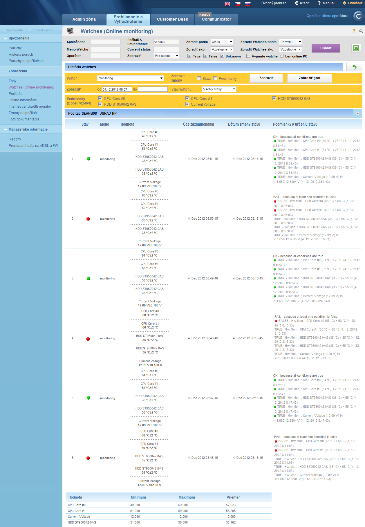Uncheck the CPU Core #0 condition
The image size is (365, 527).
pyautogui.click(x=100, y=98)
